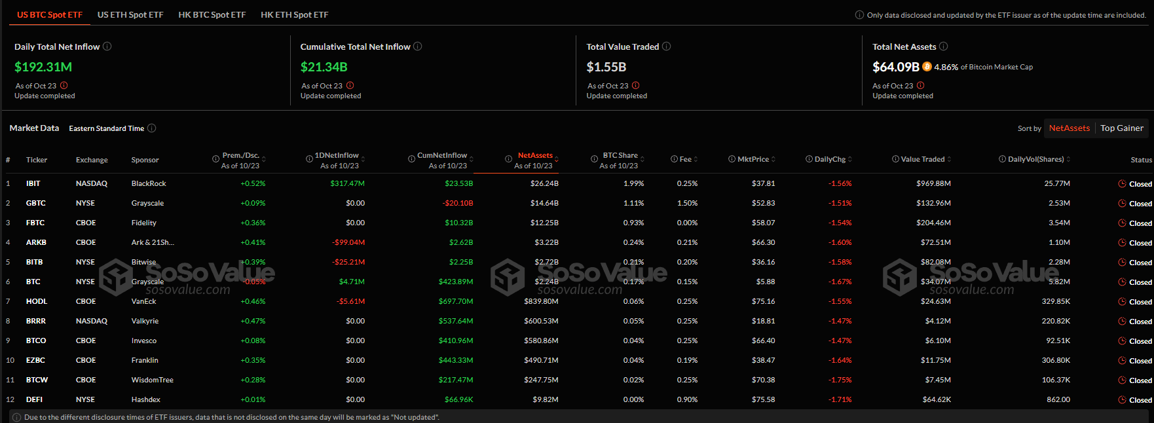Click info icon of NetAssets column header
Screen dimensions: 1154x423
(x=509, y=159)
